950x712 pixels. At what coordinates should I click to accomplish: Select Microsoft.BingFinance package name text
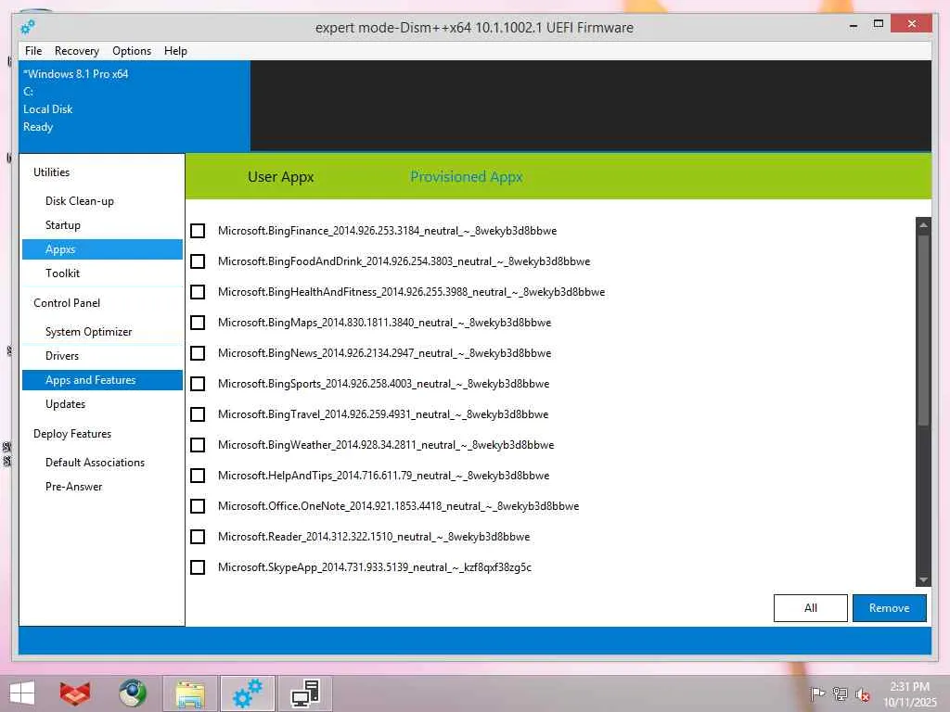pos(387,231)
